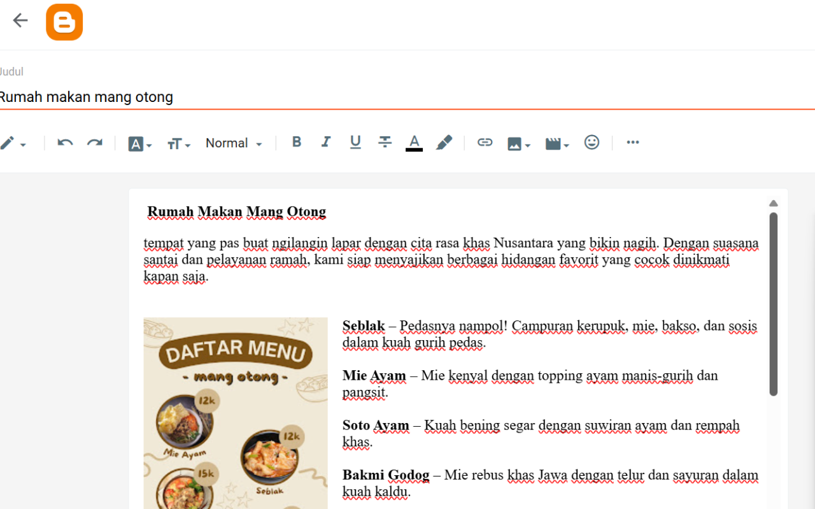
Task: Open the emoji special characters picker
Action: [x=592, y=142]
